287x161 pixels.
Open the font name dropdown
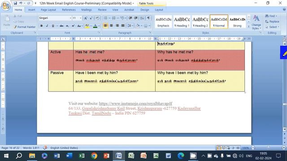coord(70,18)
